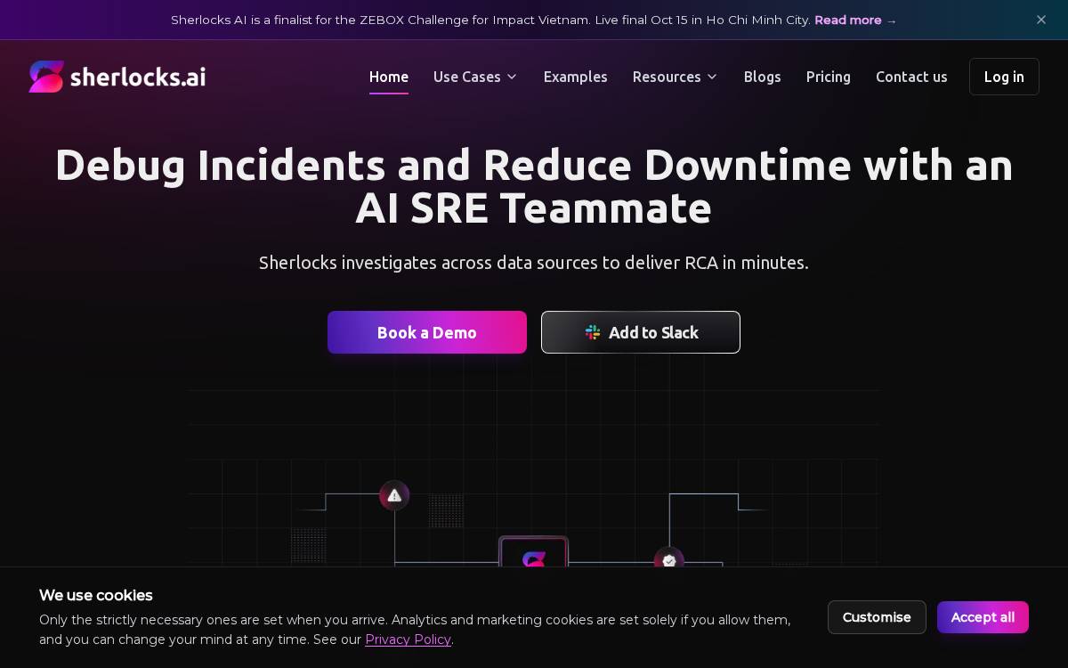The width and height of the screenshot is (1068, 668).
Task: Click the 'We use cookies' heading
Action: (x=96, y=595)
